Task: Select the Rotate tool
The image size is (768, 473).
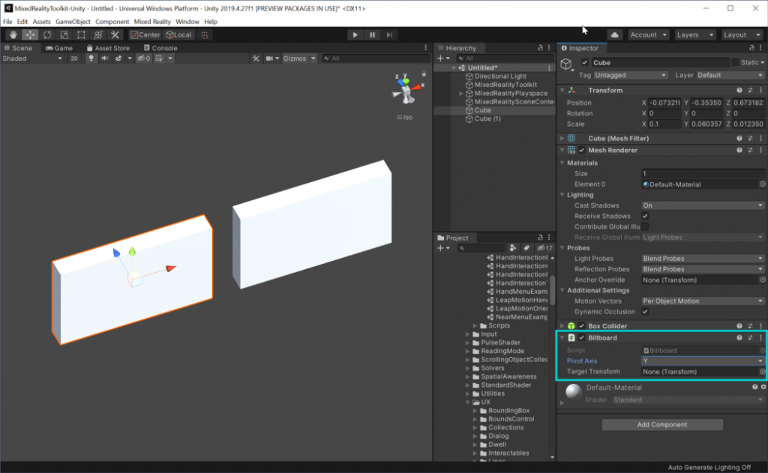Action: [x=46, y=34]
